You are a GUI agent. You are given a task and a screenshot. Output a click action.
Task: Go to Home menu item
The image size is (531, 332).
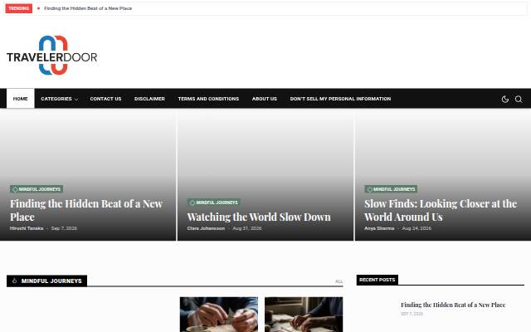pos(20,99)
